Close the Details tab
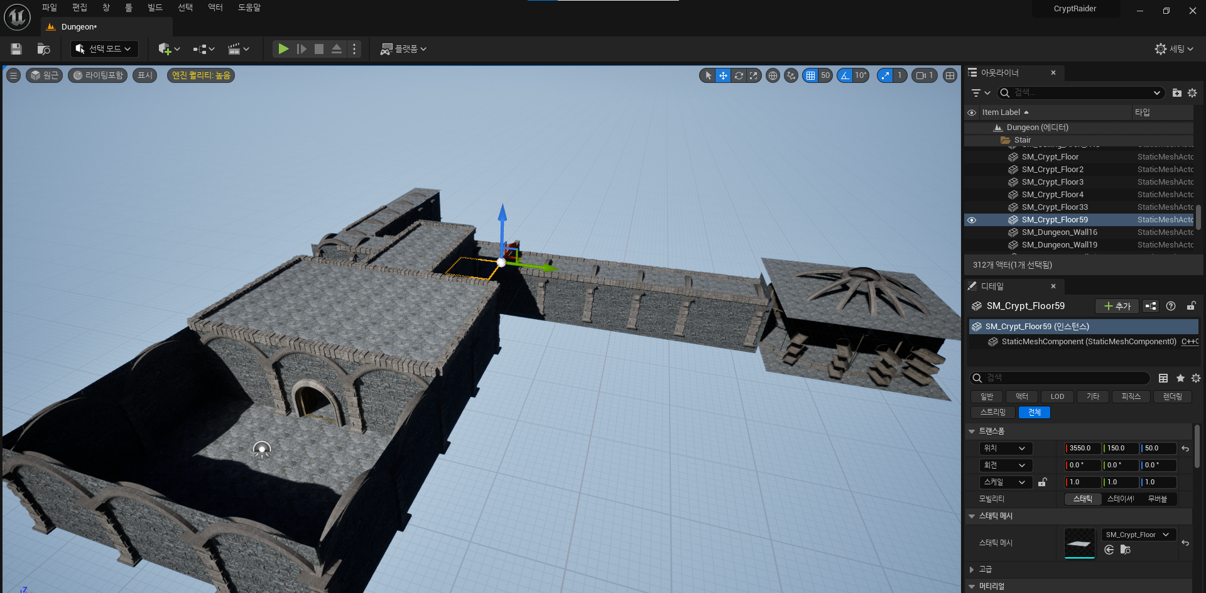The height and width of the screenshot is (593, 1206). pos(1053,286)
